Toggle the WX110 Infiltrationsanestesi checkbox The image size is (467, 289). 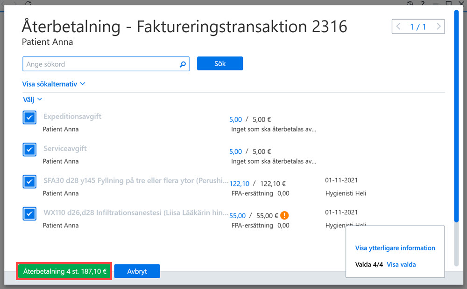pyautogui.click(x=29, y=214)
